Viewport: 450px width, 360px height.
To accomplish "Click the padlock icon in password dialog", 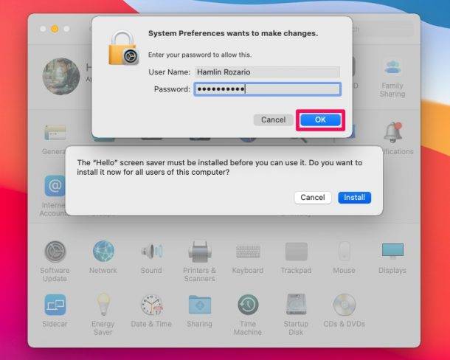I will pos(124,48).
